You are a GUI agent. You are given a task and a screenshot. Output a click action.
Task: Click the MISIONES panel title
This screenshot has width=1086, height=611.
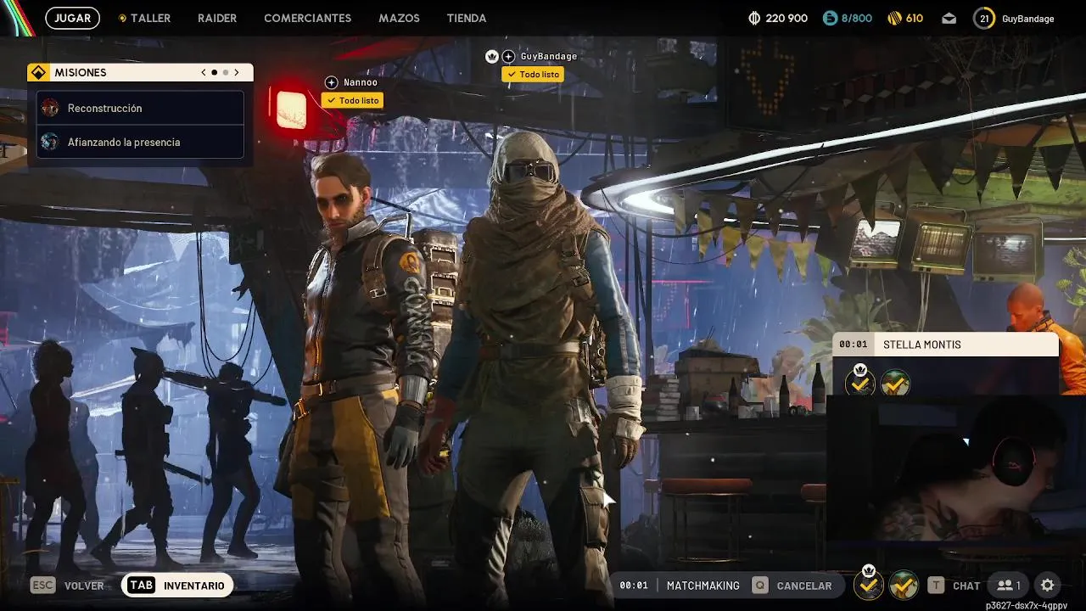tap(81, 73)
